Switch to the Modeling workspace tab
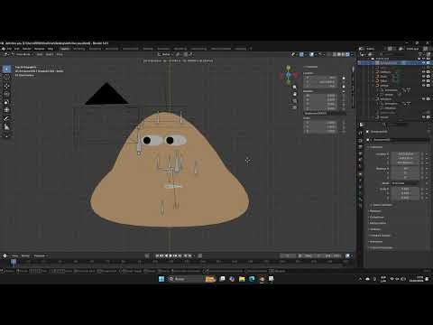 (x=79, y=49)
